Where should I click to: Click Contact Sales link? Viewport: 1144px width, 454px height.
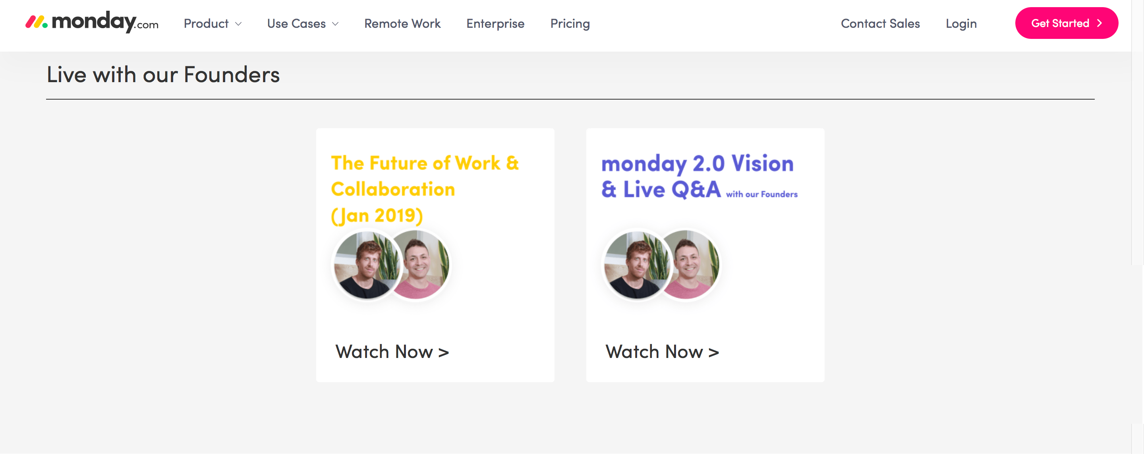880,23
